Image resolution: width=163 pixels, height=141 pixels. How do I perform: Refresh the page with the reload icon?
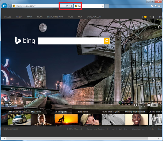pyautogui.click(x=72, y=6)
